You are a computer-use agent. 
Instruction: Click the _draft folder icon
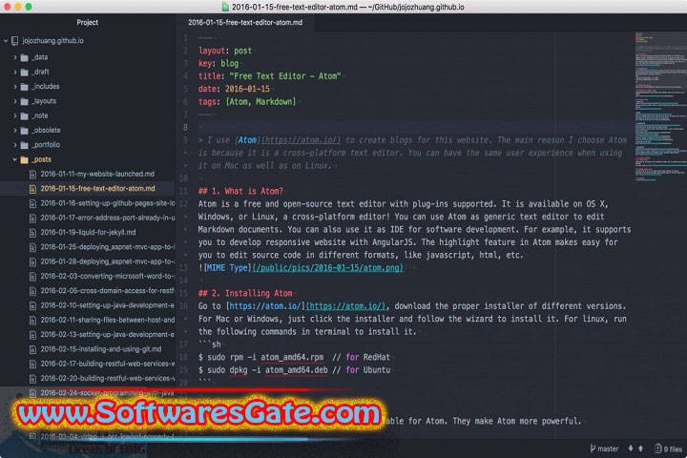(25, 72)
